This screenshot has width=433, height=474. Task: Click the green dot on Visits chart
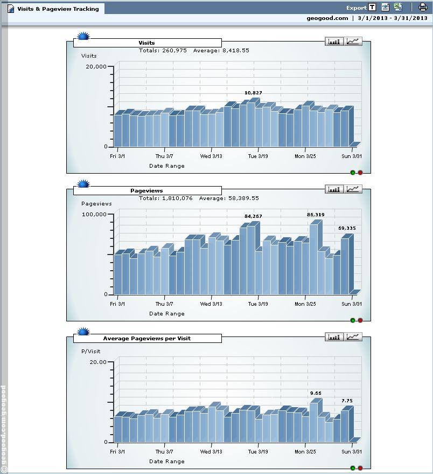pyautogui.click(x=353, y=173)
